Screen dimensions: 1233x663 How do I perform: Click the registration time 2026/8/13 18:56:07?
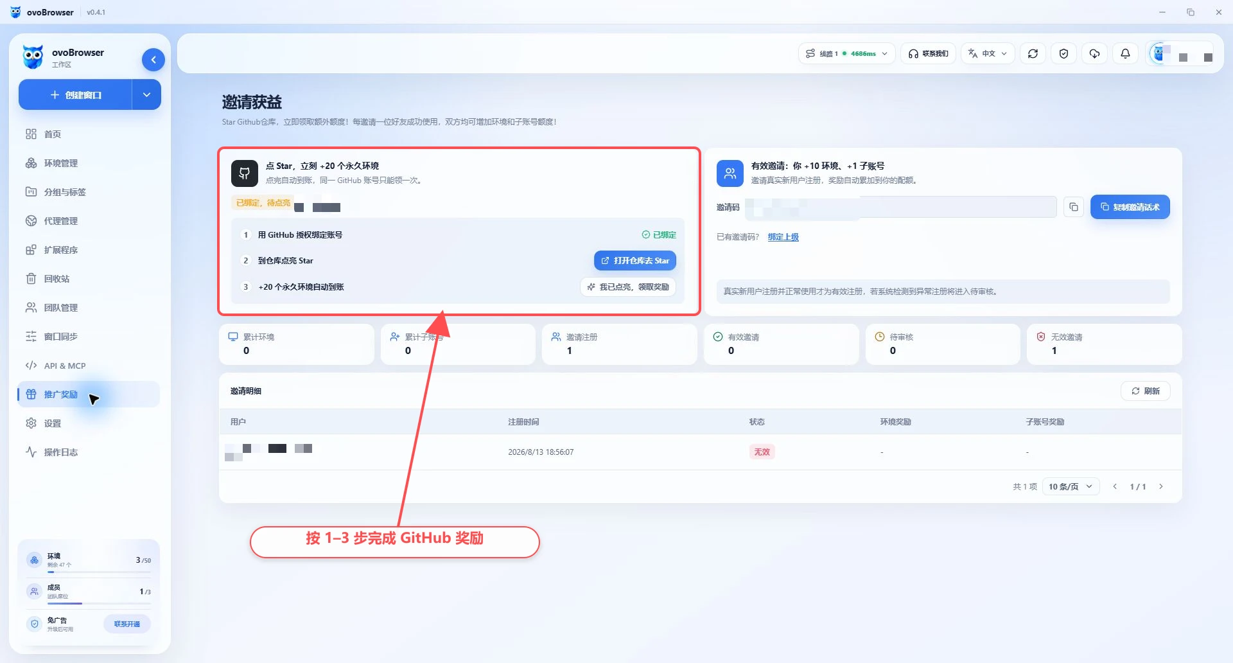pyautogui.click(x=541, y=452)
